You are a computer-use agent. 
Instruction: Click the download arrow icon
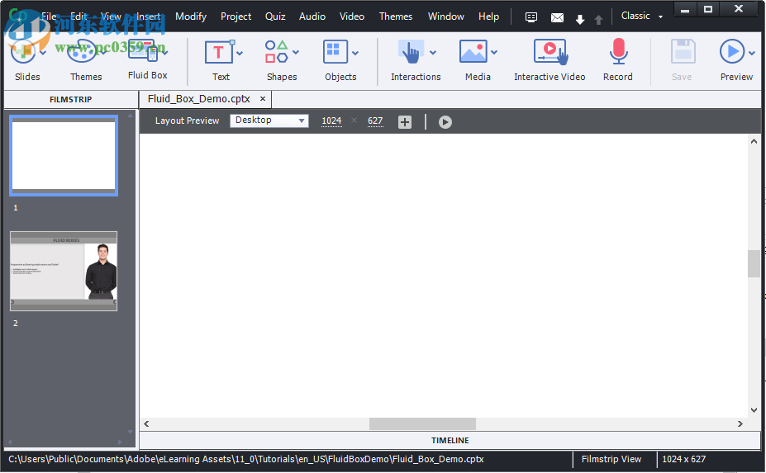pos(580,19)
